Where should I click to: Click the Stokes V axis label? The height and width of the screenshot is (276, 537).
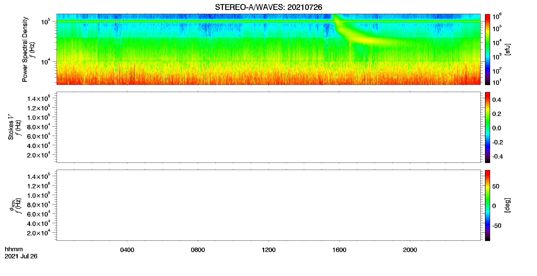click(11, 127)
